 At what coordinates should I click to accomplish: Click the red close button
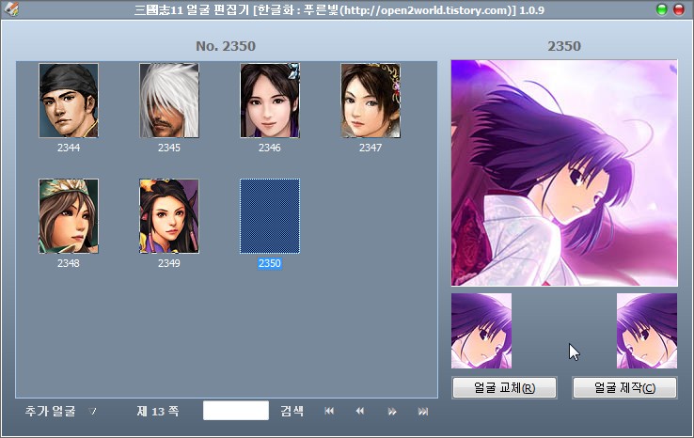click(679, 9)
